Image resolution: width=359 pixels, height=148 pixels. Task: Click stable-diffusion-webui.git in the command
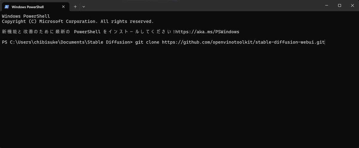(x=290, y=42)
